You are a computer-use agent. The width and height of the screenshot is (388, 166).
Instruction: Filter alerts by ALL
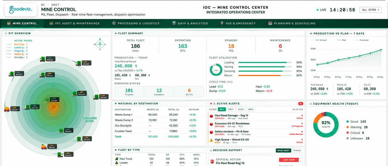click(222, 109)
